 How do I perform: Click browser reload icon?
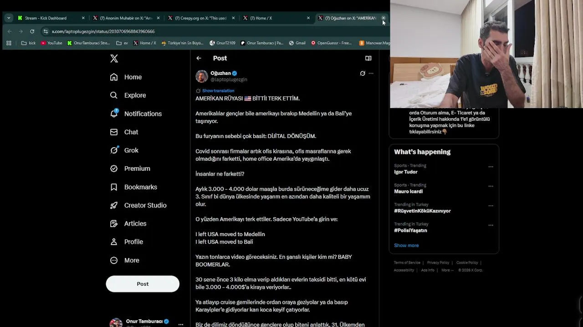(x=32, y=31)
